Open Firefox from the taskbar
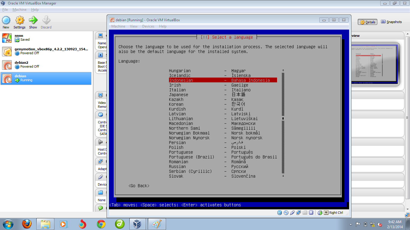The height and width of the screenshot is (230, 410). tap(27, 224)
